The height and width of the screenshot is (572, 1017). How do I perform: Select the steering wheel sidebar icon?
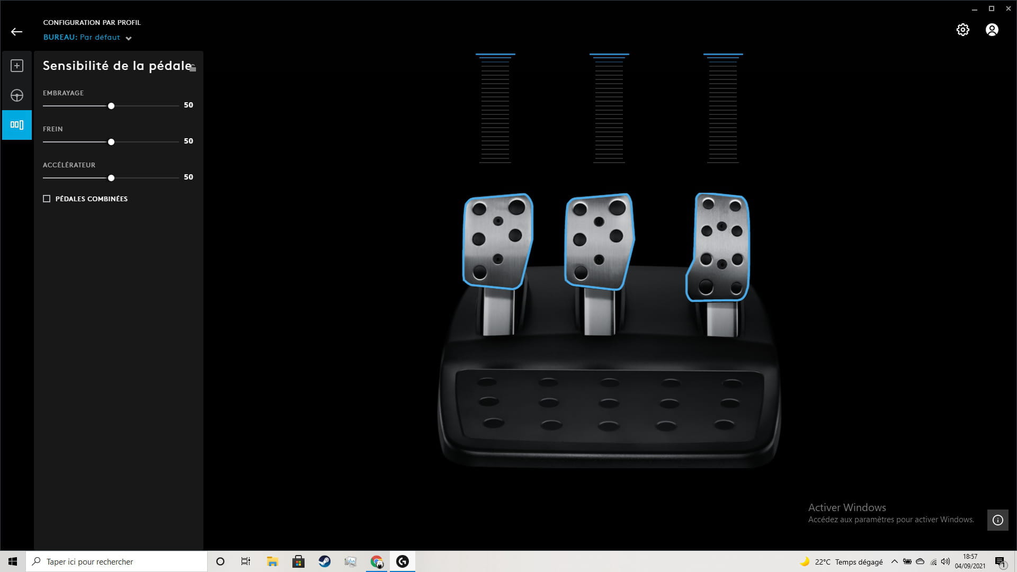coord(17,95)
